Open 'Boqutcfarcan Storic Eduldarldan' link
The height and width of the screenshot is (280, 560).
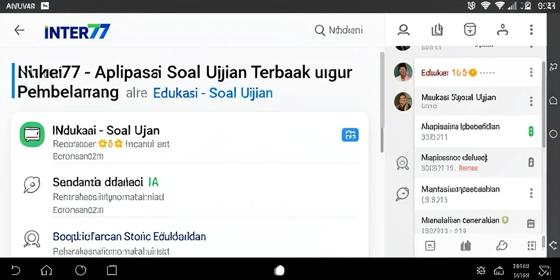tap(129, 236)
